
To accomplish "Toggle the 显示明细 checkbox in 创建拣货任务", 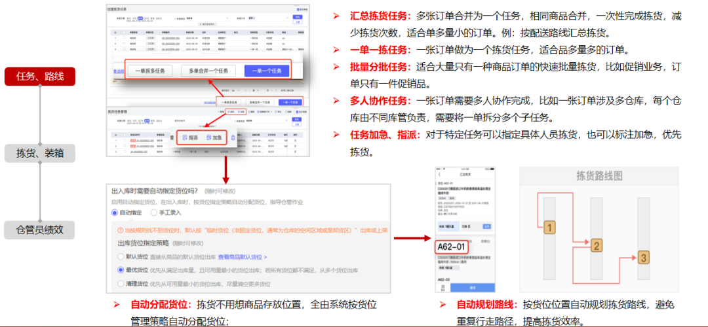I will pyautogui.click(x=298, y=9).
